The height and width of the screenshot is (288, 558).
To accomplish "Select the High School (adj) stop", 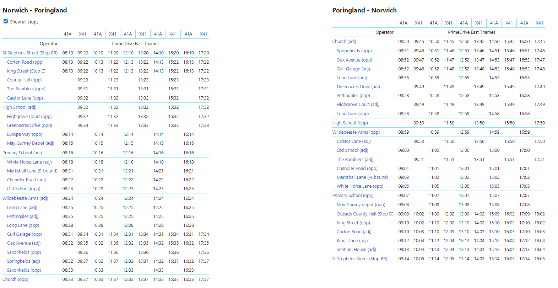I will pyautogui.click(x=20, y=107).
